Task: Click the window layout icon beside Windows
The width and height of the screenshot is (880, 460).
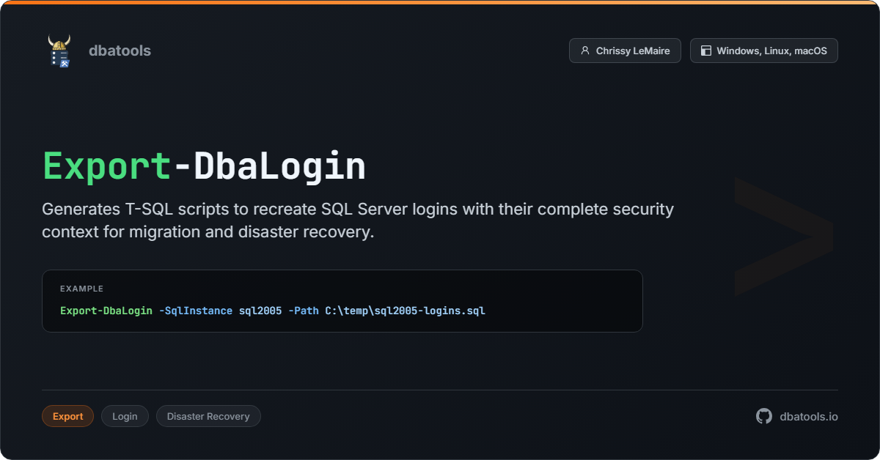Action: click(x=706, y=51)
